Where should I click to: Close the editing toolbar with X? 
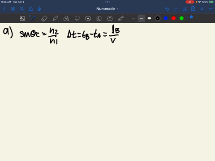pos(202,9)
